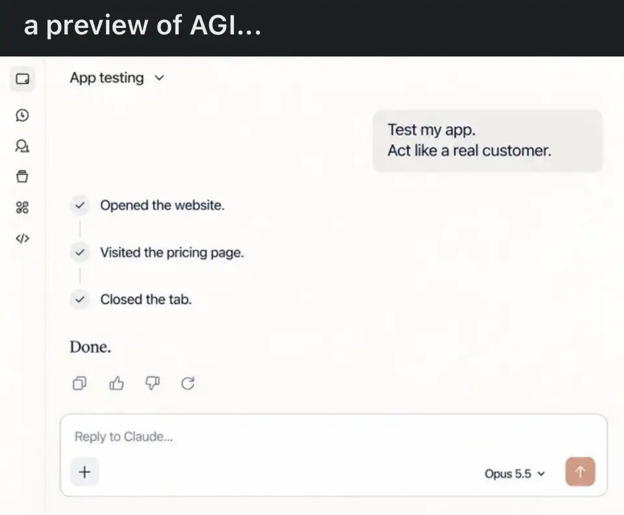The height and width of the screenshot is (515, 624).
Task: Give the response a thumbs down
Action: (152, 383)
